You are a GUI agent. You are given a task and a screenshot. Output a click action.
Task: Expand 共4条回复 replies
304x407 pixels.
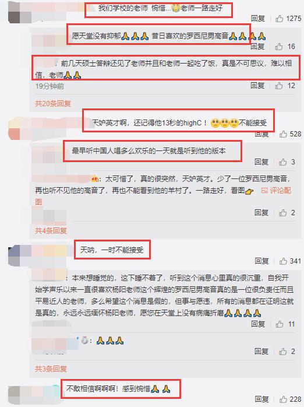click(51, 230)
